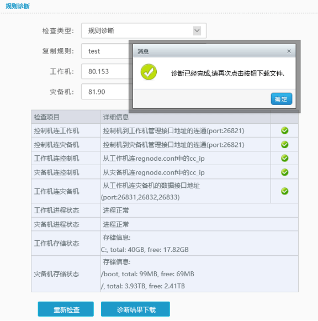Image resolution: width=318 pixels, height=321 pixels.
Task: Click 从灾备机连regnode.conf中的cc_ip detail text
Action: [153, 172]
